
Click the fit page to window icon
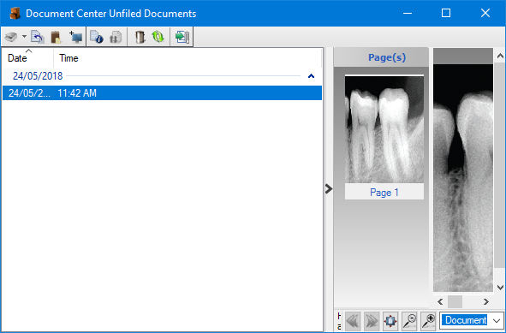[390, 321]
